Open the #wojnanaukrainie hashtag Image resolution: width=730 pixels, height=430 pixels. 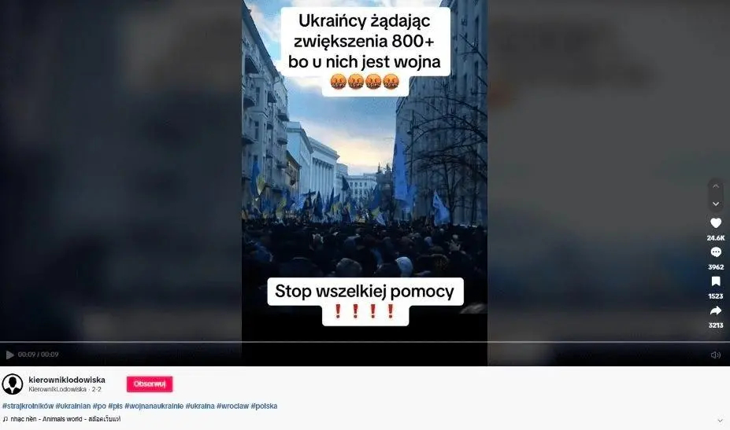(154, 406)
